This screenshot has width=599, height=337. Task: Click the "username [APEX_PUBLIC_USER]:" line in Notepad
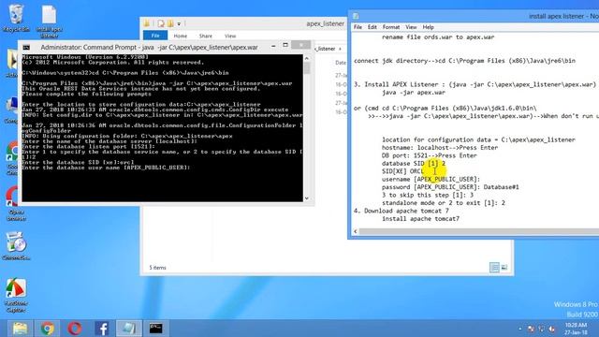pos(431,179)
